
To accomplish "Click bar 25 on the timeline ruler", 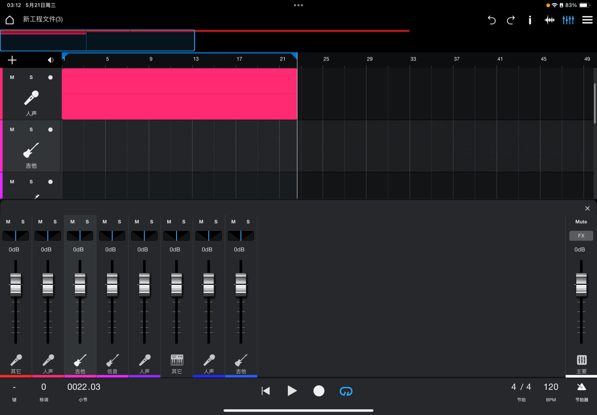I will [326, 59].
